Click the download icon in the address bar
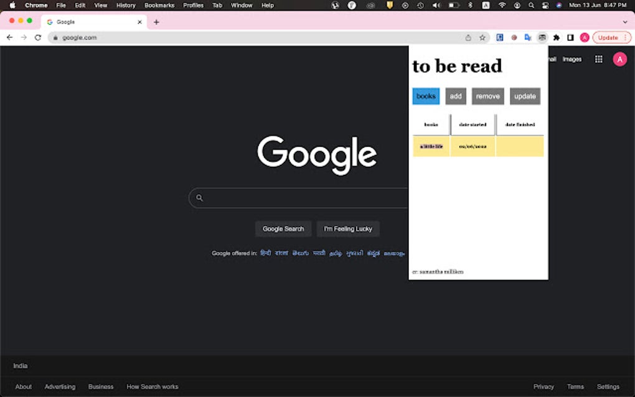 point(468,37)
